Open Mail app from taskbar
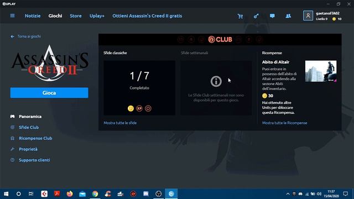The image size is (354, 199). (82, 194)
